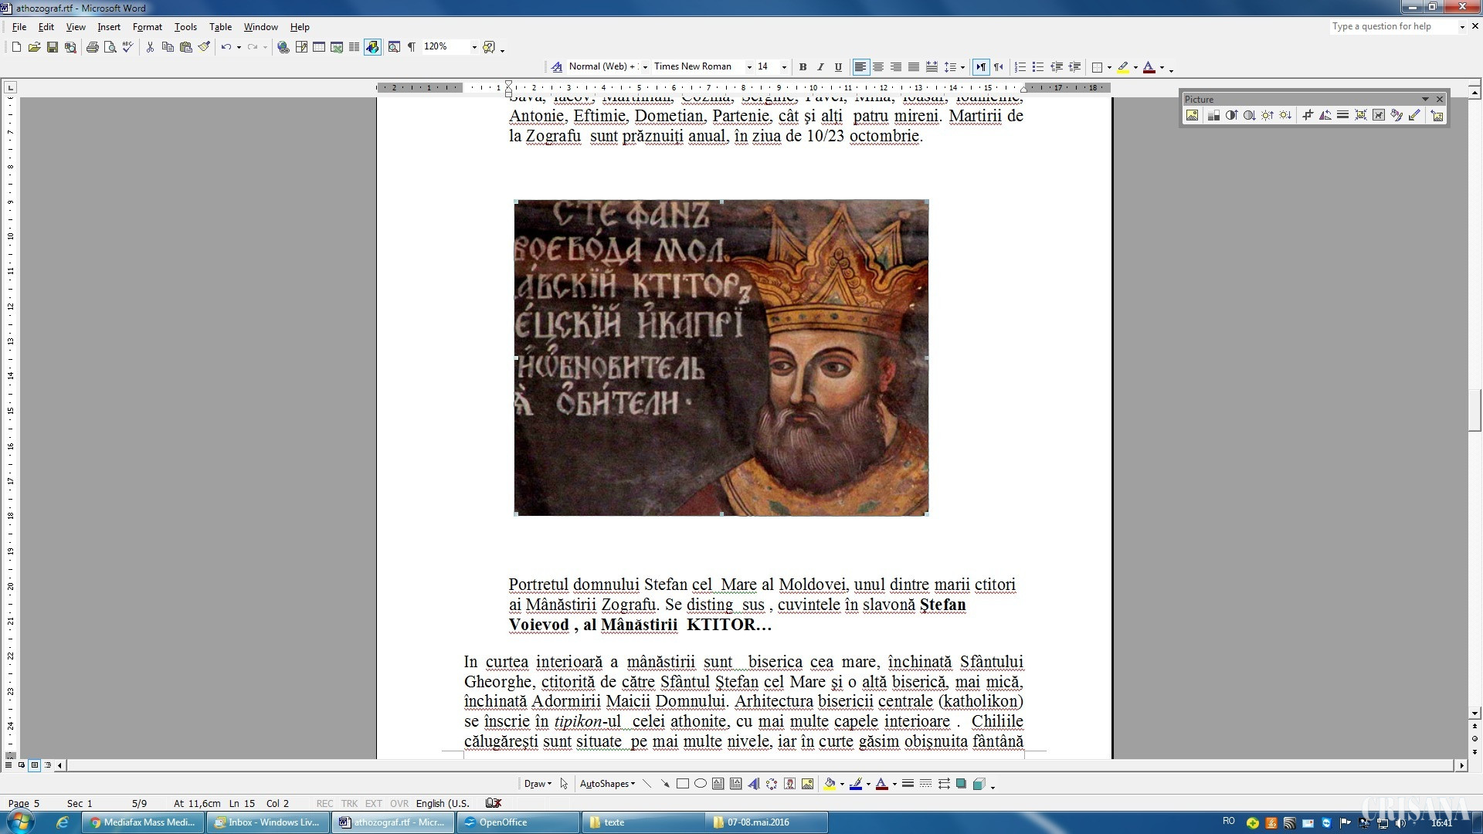Click the Draw menu button
Image resolution: width=1483 pixels, height=834 pixels.
(x=538, y=784)
